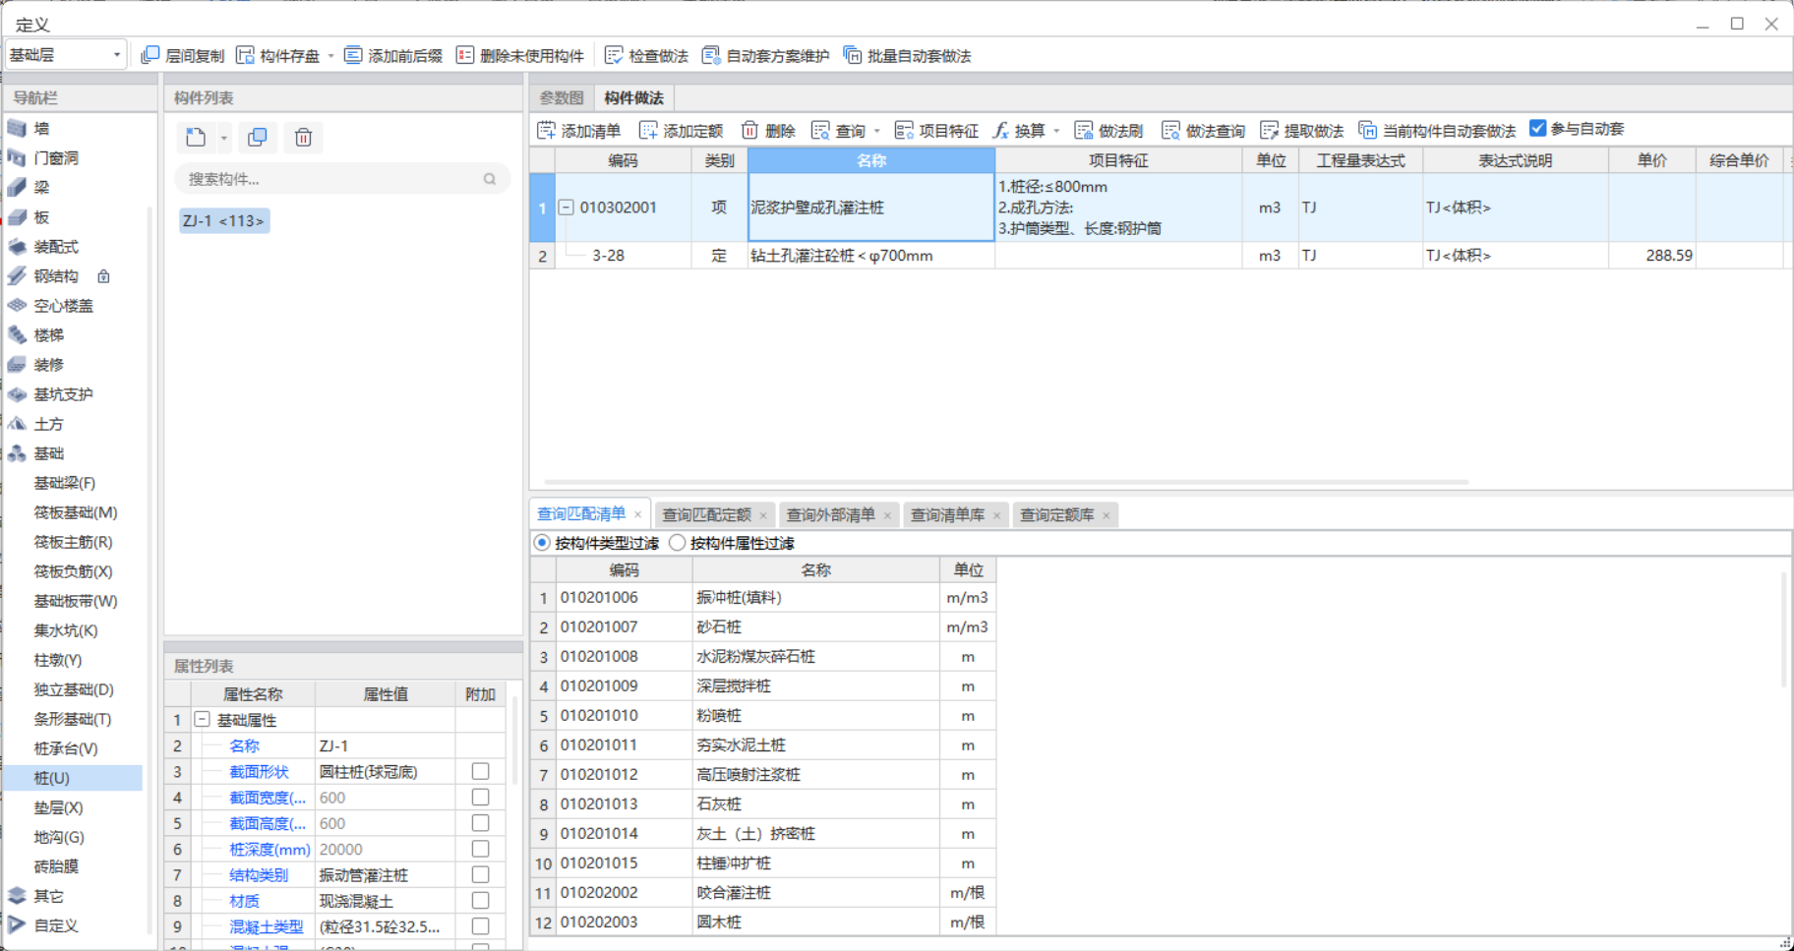Click 做法查询 toolbar item
Screen dimensions: 1794x951
coord(1203,130)
